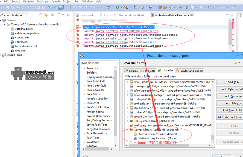The height and width of the screenshot is (157, 243).
Task: Click the type filter text field
Action: pos(99,63)
